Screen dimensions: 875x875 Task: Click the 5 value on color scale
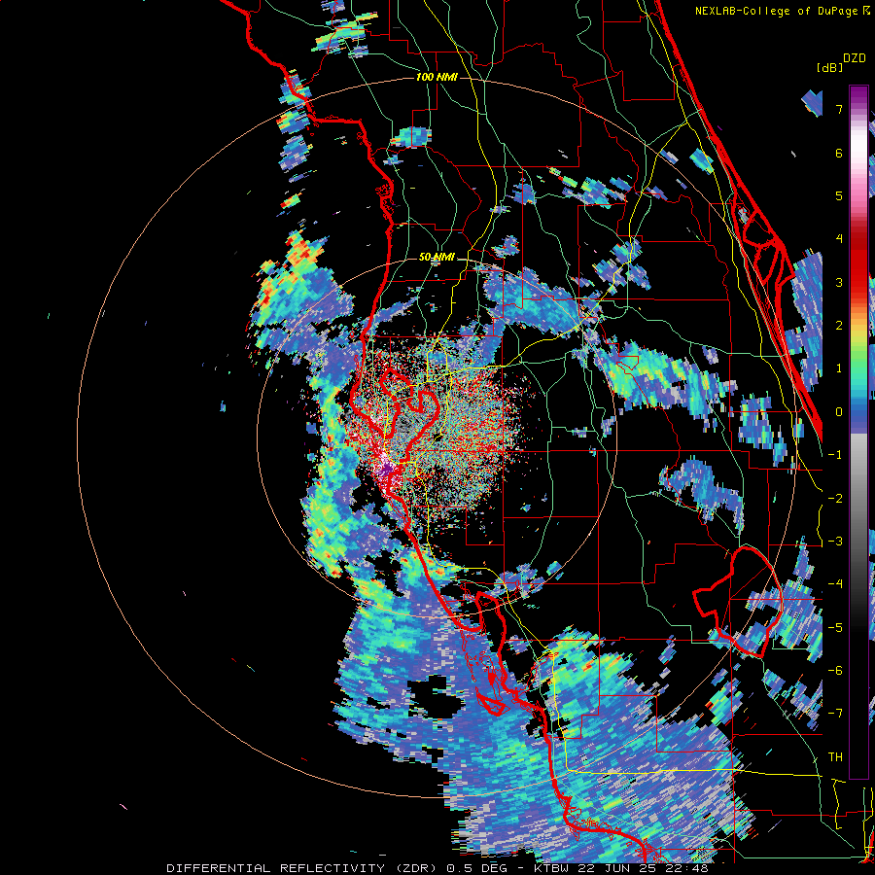tap(839, 195)
